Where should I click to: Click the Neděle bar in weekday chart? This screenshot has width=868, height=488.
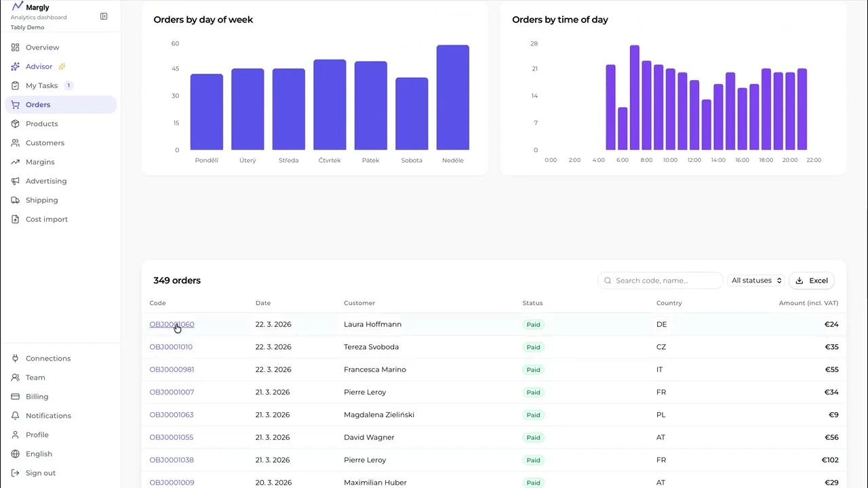coord(453,98)
